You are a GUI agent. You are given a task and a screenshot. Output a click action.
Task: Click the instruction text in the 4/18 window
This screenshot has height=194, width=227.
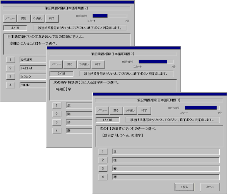point(80,28)
